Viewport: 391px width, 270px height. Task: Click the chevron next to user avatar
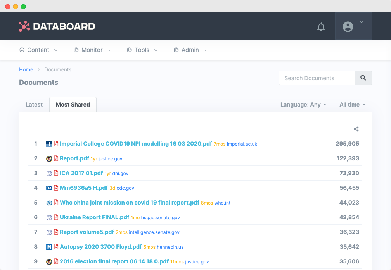tap(362, 22)
